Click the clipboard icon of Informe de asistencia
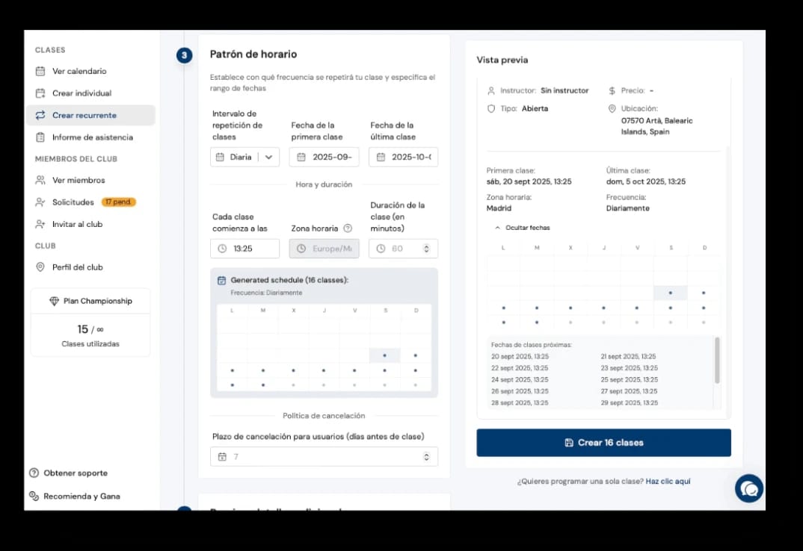This screenshot has width=803, height=551. click(x=40, y=137)
